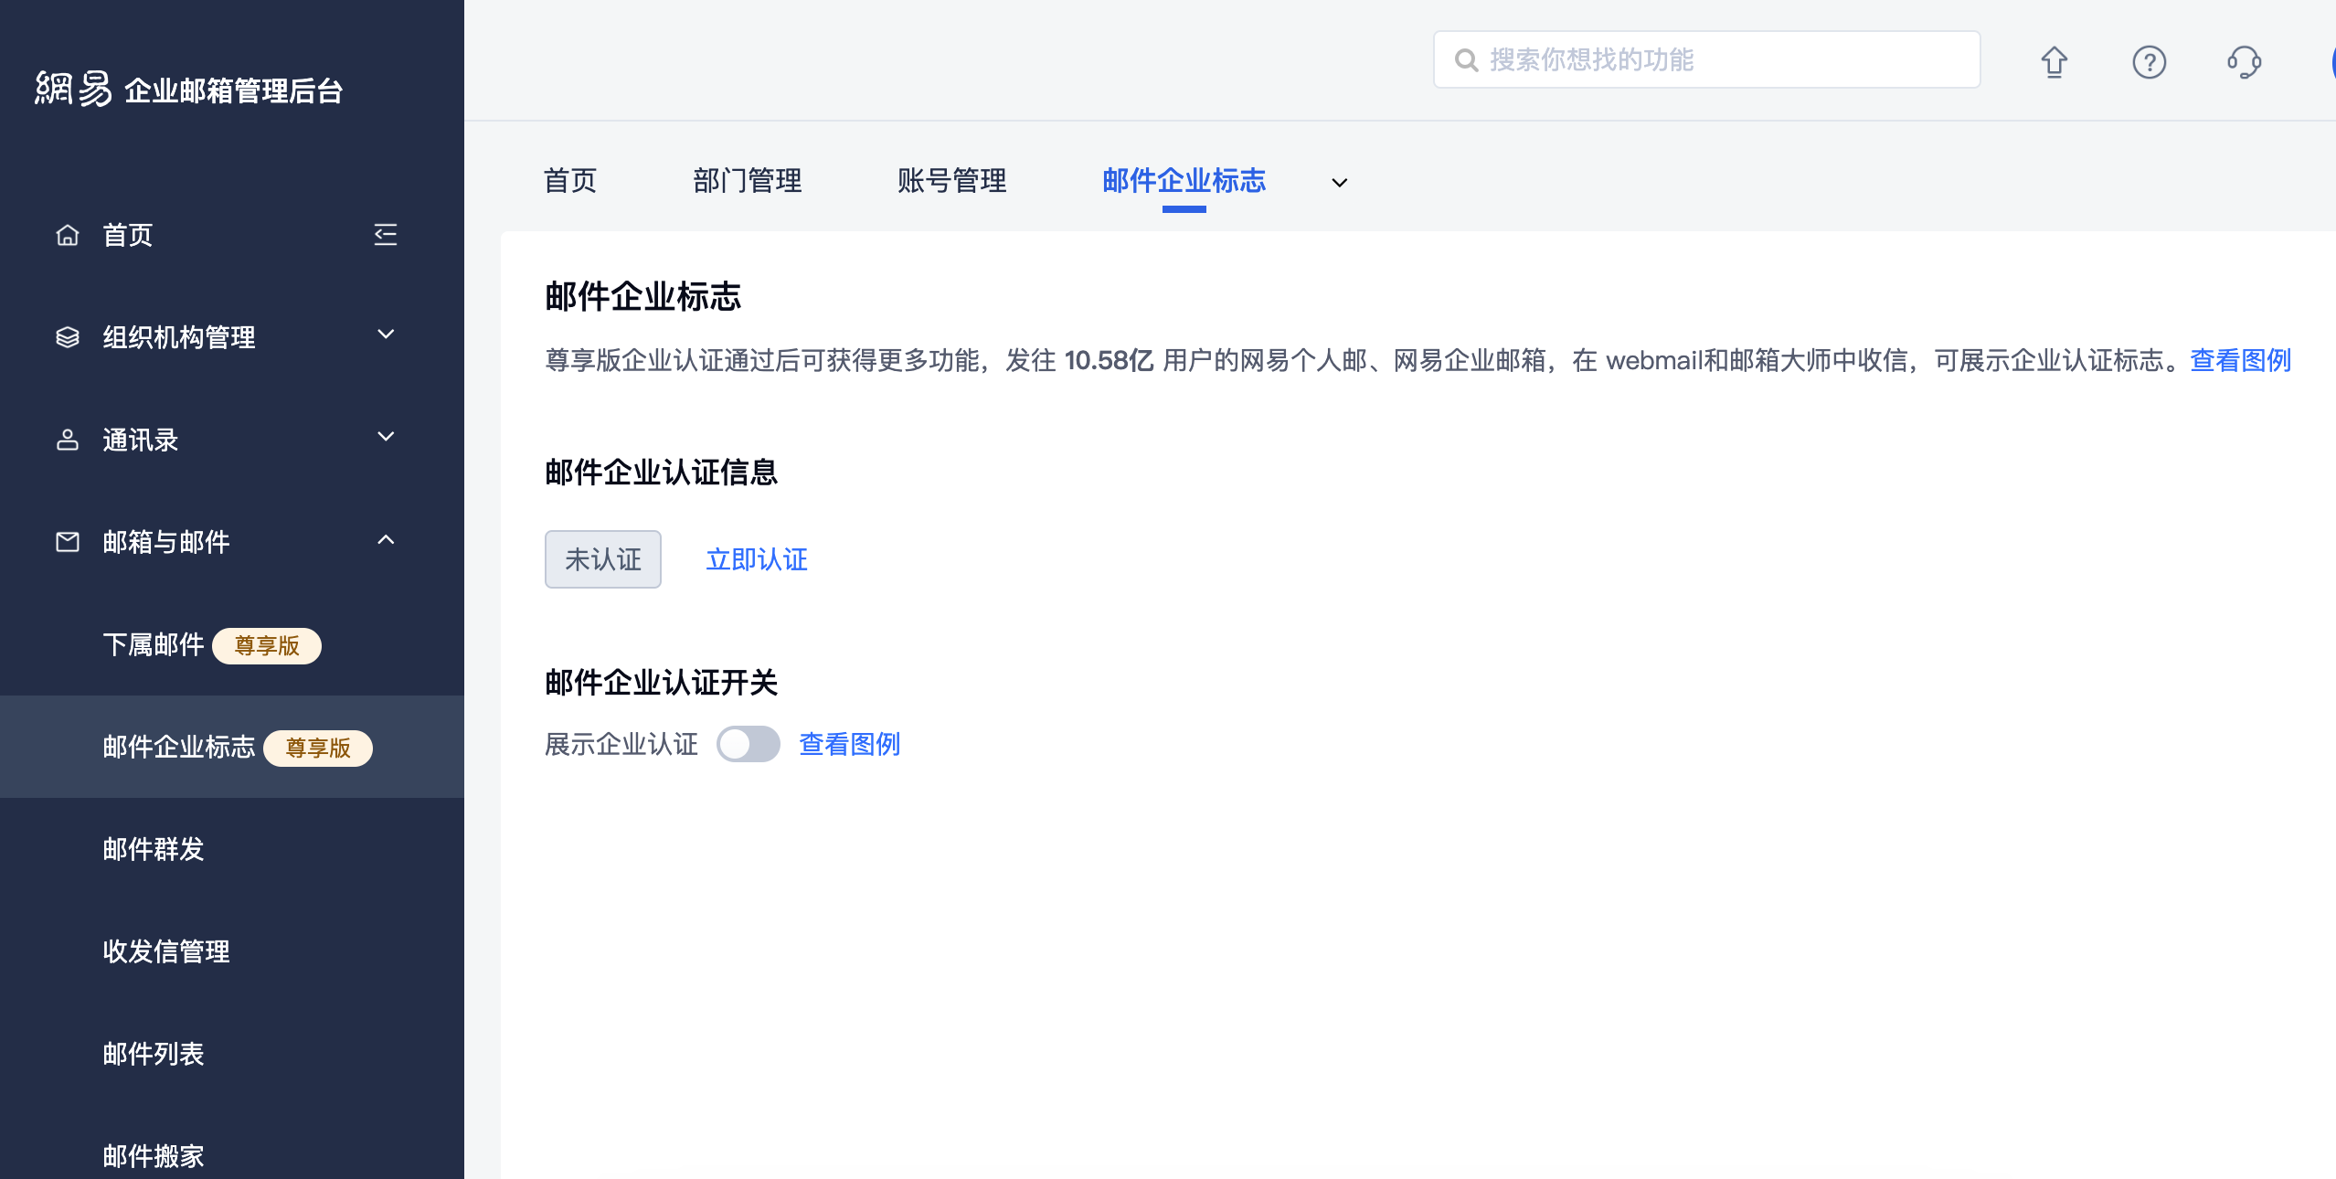Image resolution: width=2336 pixels, height=1179 pixels.
Task: Click 查看图例 link beside the toggle
Action: pyautogui.click(x=850, y=744)
